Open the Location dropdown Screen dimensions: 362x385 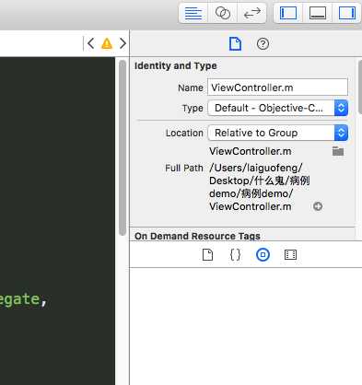(x=277, y=133)
